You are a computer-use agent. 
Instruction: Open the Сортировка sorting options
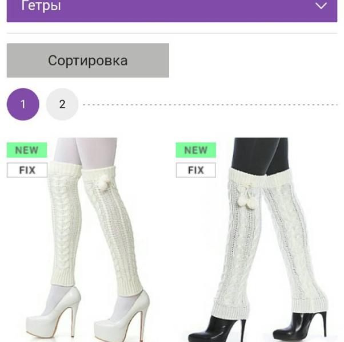(x=88, y=60)
